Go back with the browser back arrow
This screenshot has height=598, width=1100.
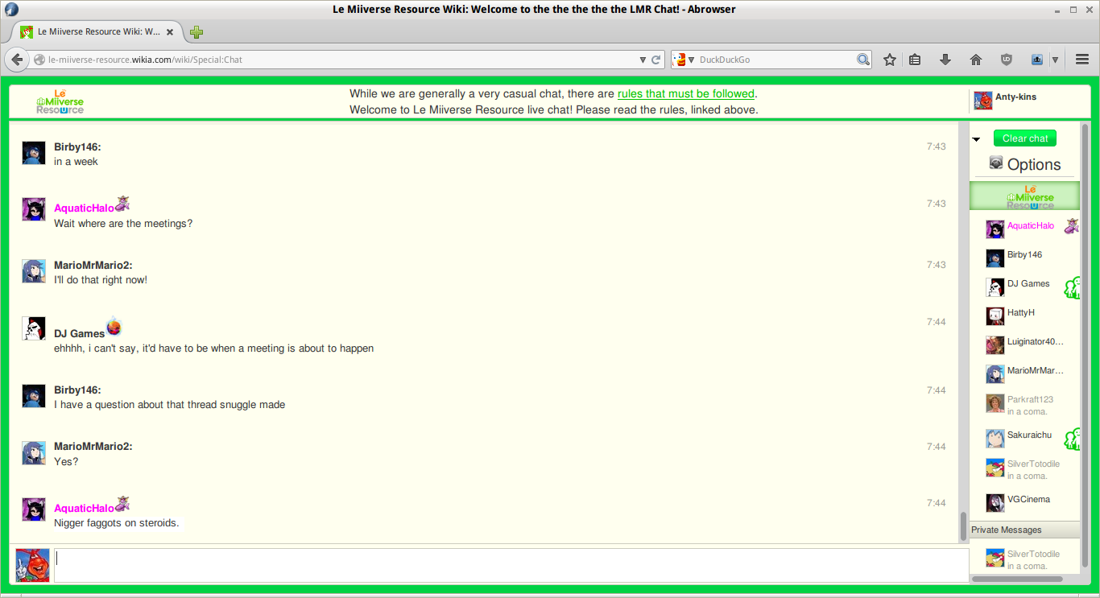coord(17,60)
